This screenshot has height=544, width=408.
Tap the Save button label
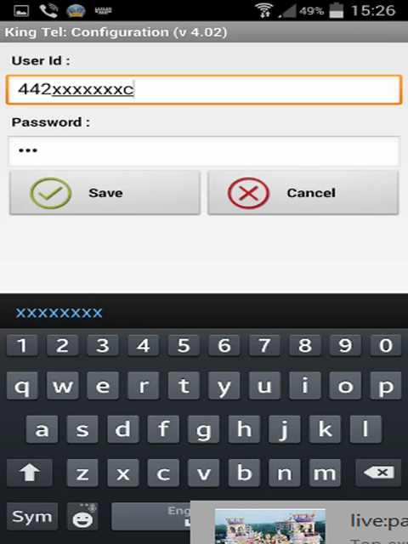(x=105, y=193)
